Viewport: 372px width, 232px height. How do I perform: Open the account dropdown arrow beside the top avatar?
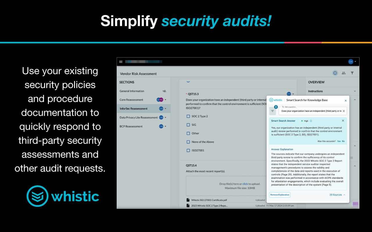tap(355, 62)
